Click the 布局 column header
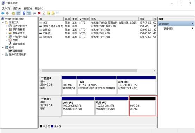Image resolution: width=195 pixels, height=133 pixels. point(67,19)
